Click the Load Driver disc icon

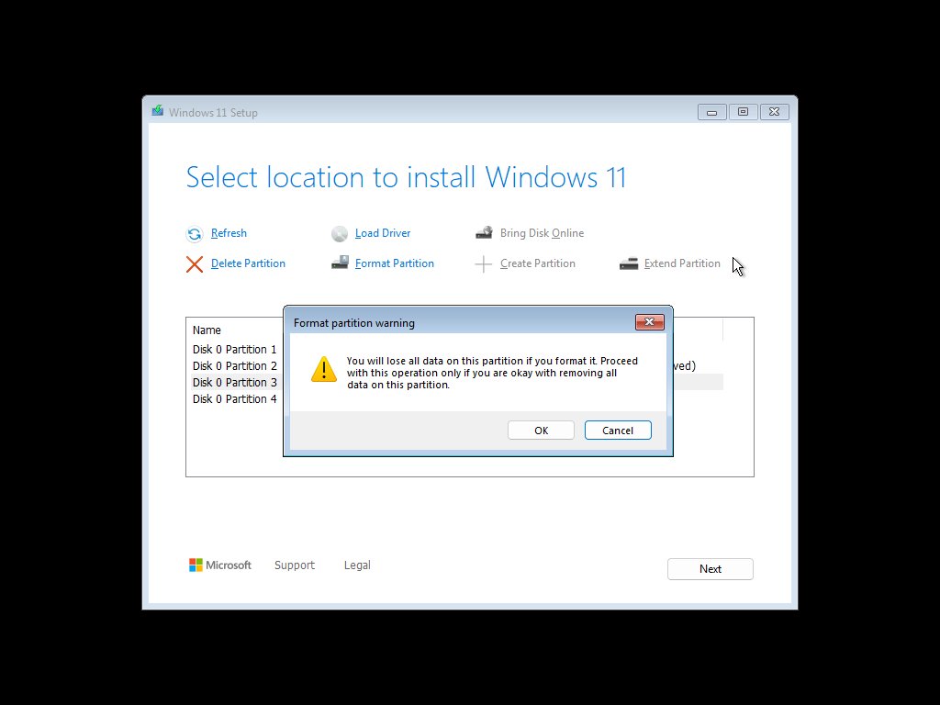[x=340, y=234]
